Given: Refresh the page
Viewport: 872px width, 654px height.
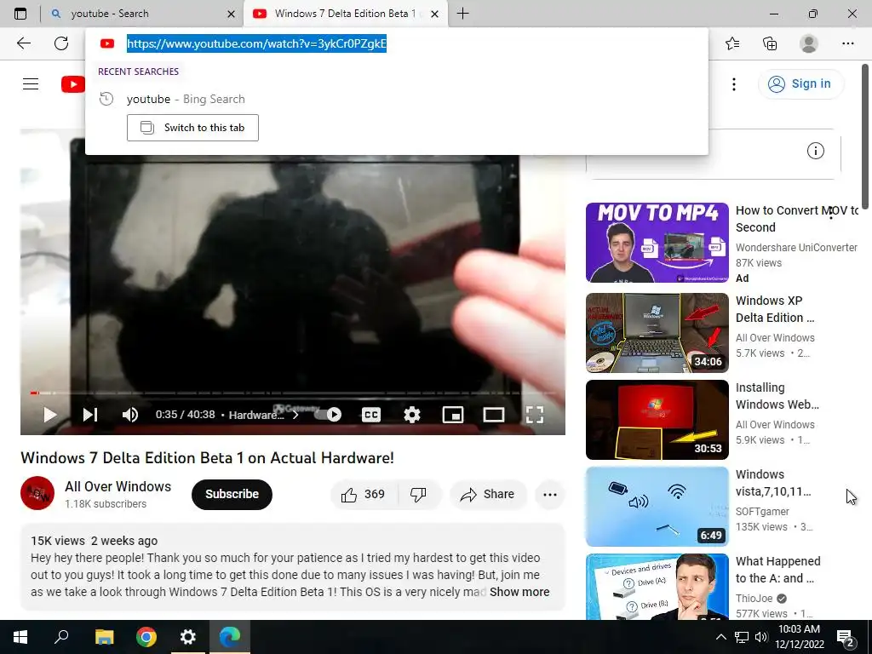Looking at the screenshot, I should coord(61,43).
